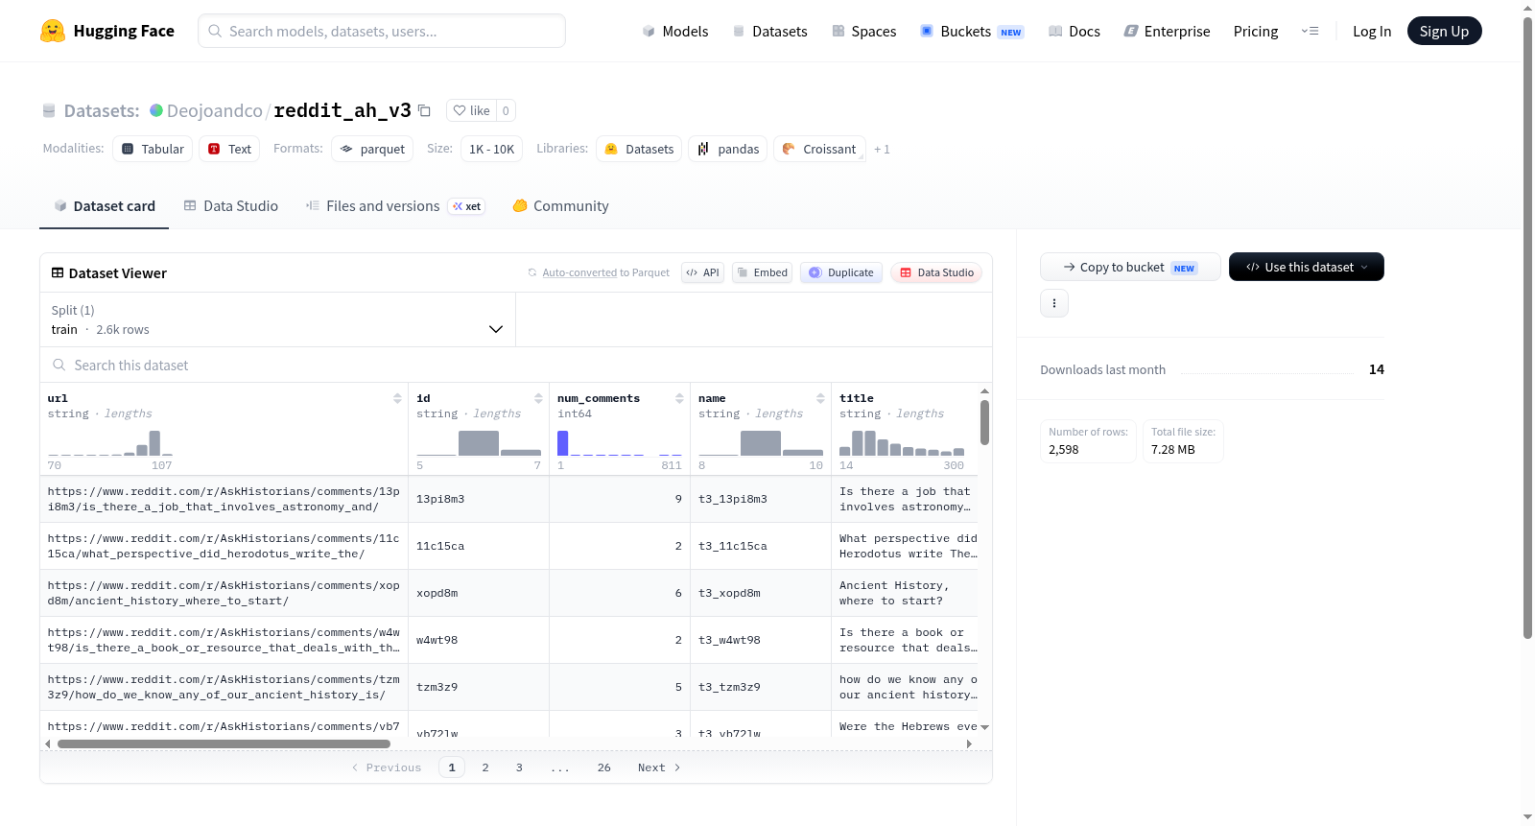Expand the +1 more libraries tag
The image size is (1535, 826).
tap(882, 149)
